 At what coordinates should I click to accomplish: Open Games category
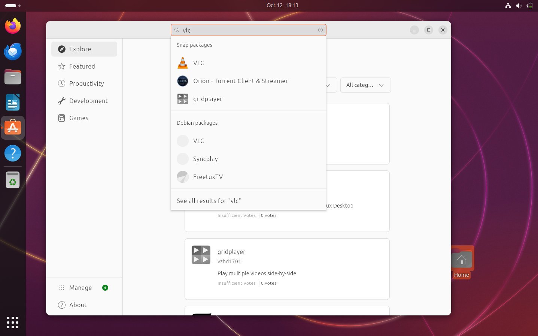click(84, 118)
